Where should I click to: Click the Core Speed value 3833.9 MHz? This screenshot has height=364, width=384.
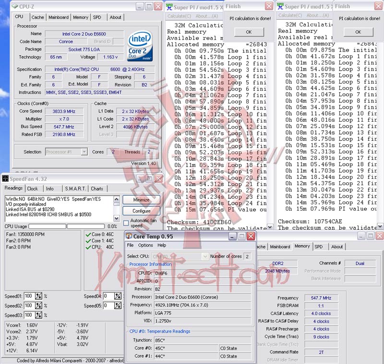64,112
